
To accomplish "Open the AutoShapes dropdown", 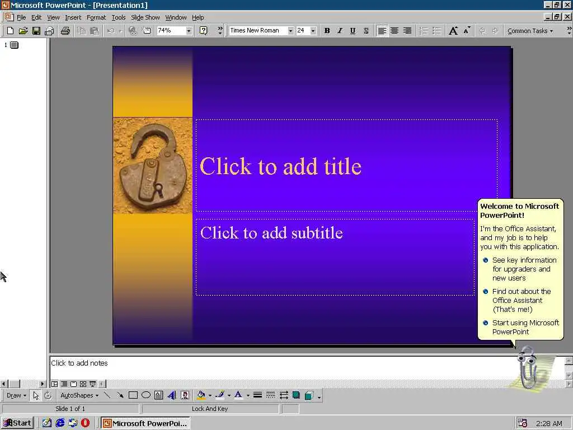I will coord(79,395).
